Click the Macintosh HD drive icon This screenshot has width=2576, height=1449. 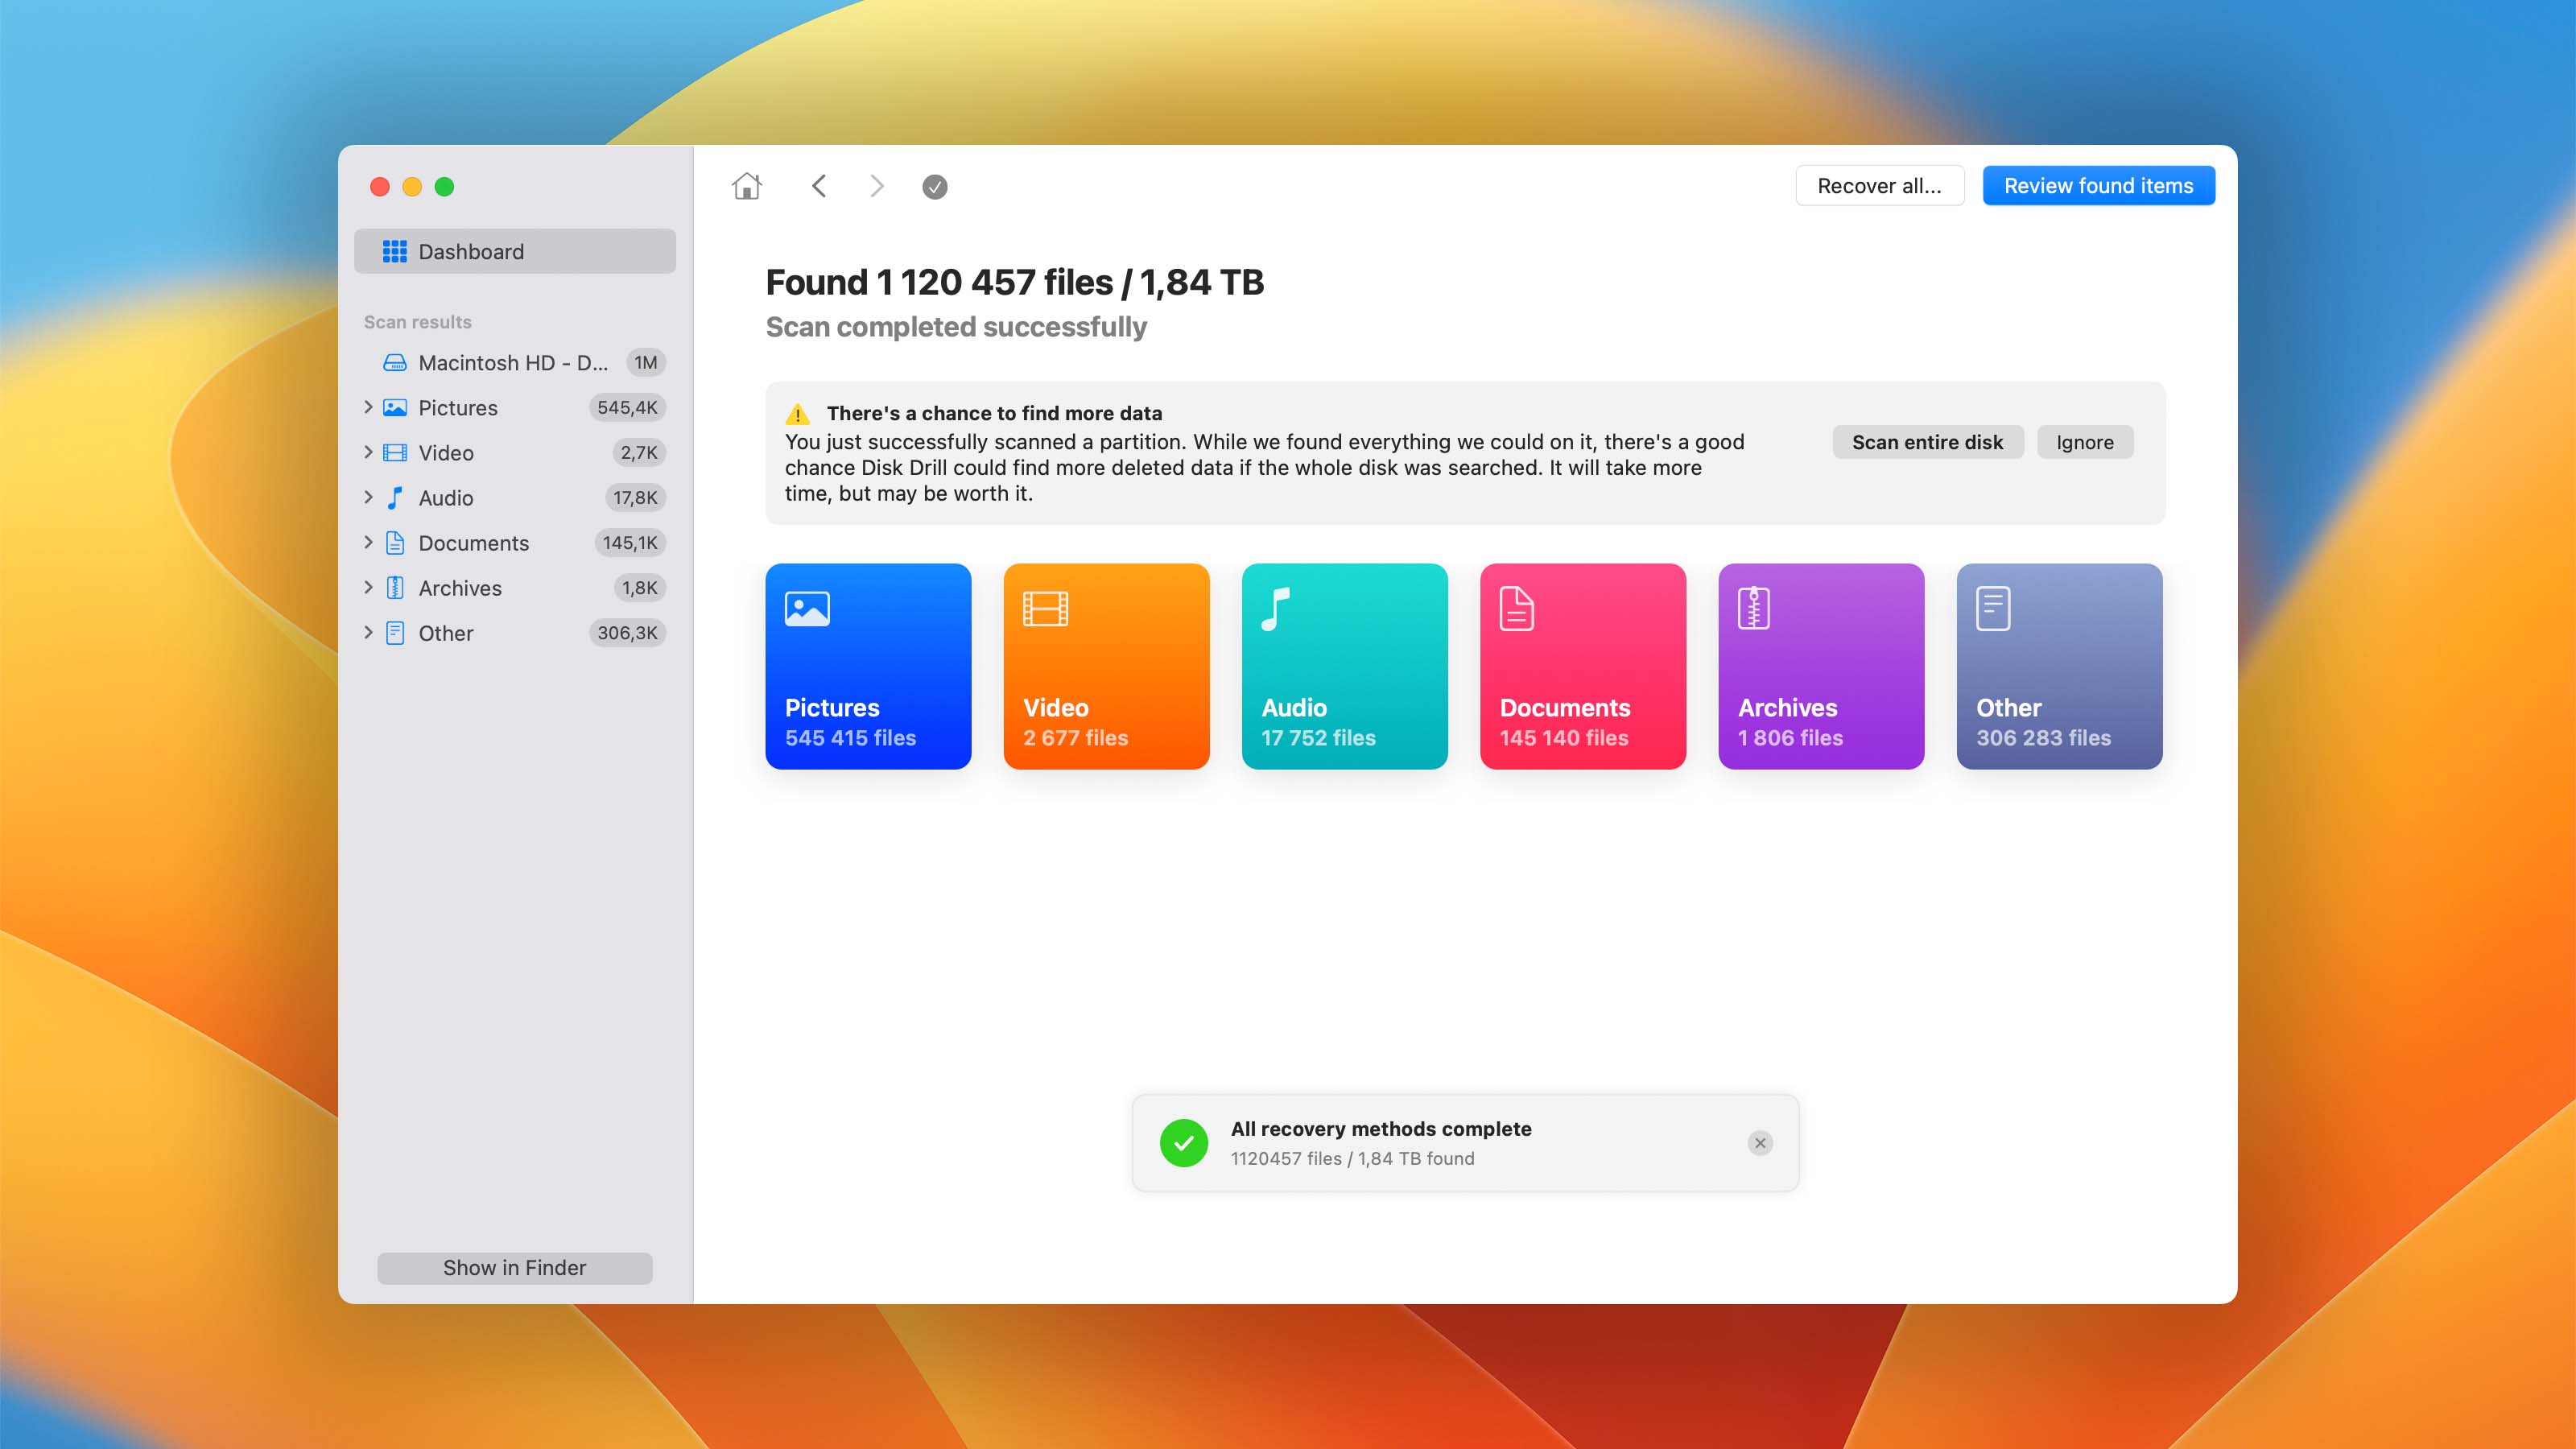(x=395, y=362)
